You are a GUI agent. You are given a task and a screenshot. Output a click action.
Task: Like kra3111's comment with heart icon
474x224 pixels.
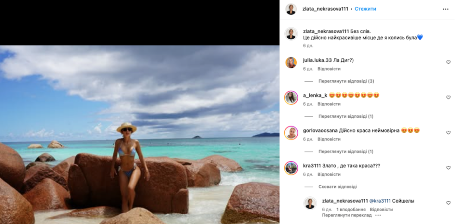448,168
